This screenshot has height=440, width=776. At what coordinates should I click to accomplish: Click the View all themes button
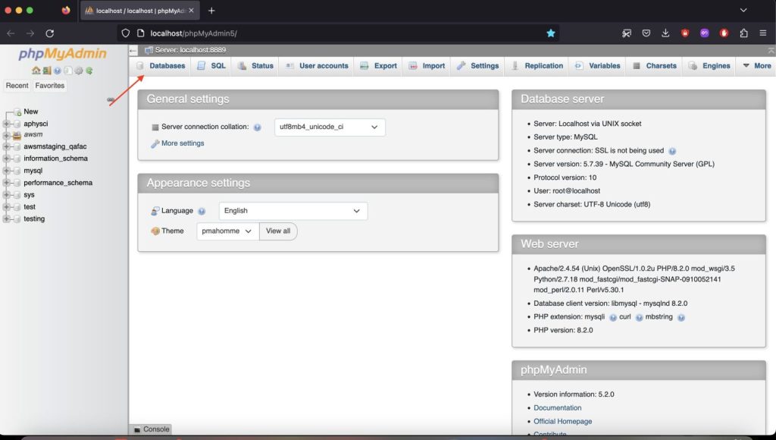[x=278, y=231]
